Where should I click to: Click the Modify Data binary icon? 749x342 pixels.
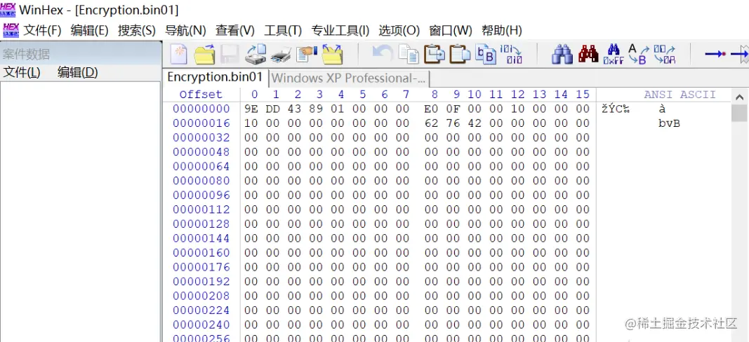tap(511, 55)
